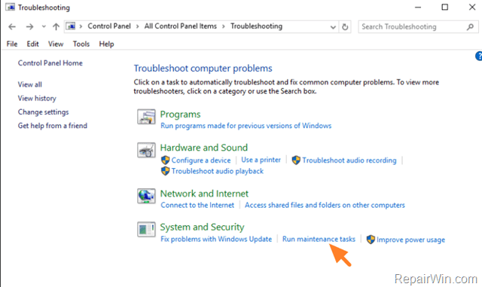Go to Control Panel Home
This screenshot has height=287, width=482.
coord(50,63)
